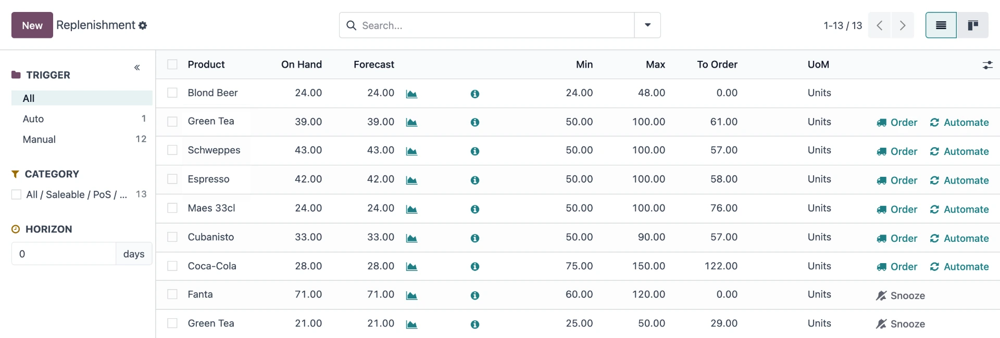This screenshot has width=1000, height=338.
Task: Go to next page of records
Action: pyautogui.click(x=903, y=25)
